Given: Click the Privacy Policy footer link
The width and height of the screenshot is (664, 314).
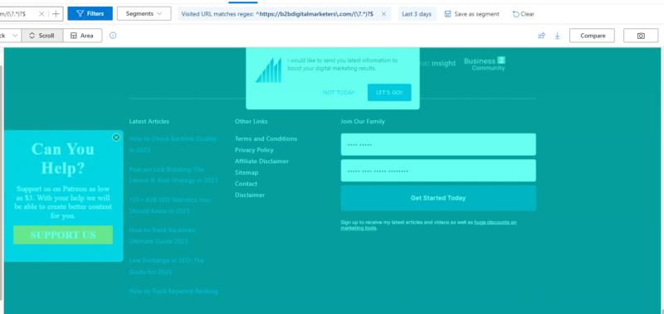Looking at the screenshot, I should (254, 150).
